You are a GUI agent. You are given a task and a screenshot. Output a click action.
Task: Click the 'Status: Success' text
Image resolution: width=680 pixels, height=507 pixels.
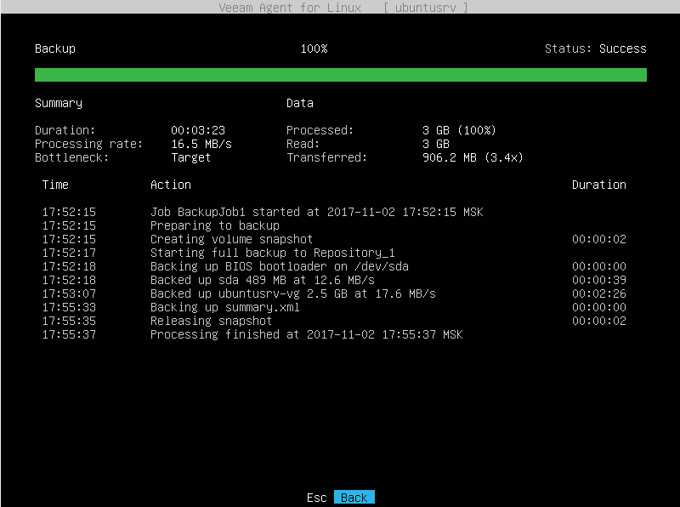(x=596, y=48)
